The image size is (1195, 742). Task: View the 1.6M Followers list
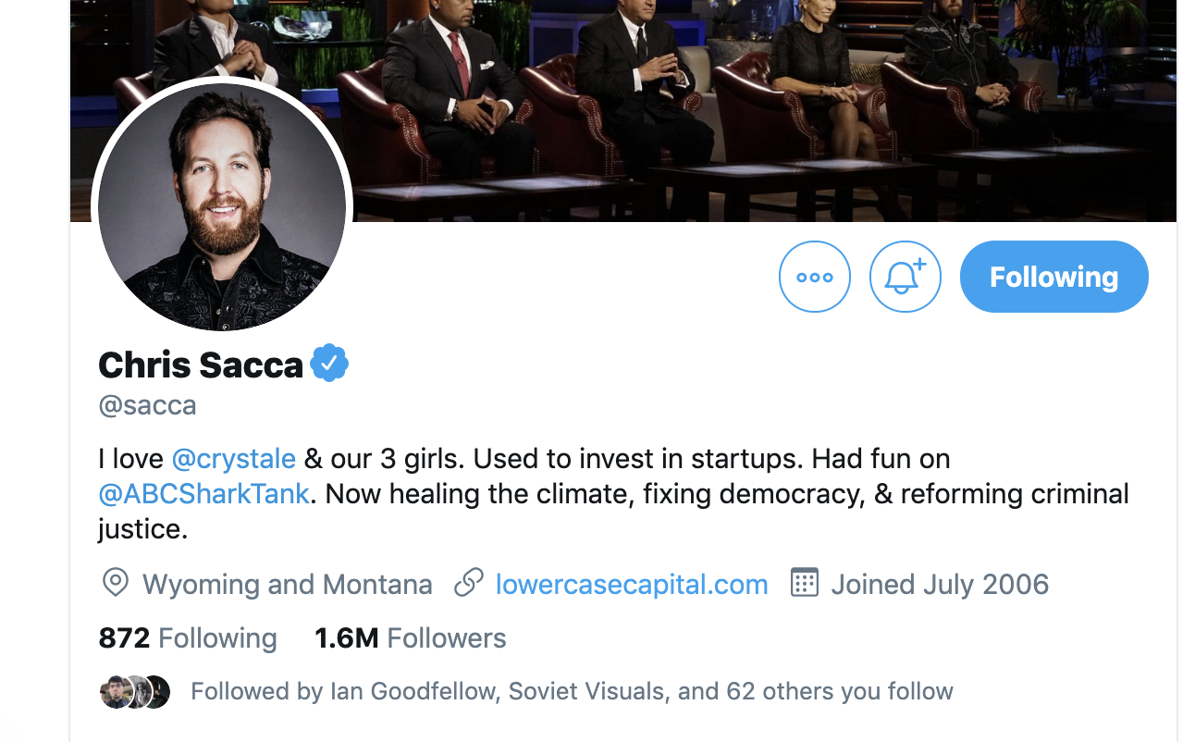(411, 638)
